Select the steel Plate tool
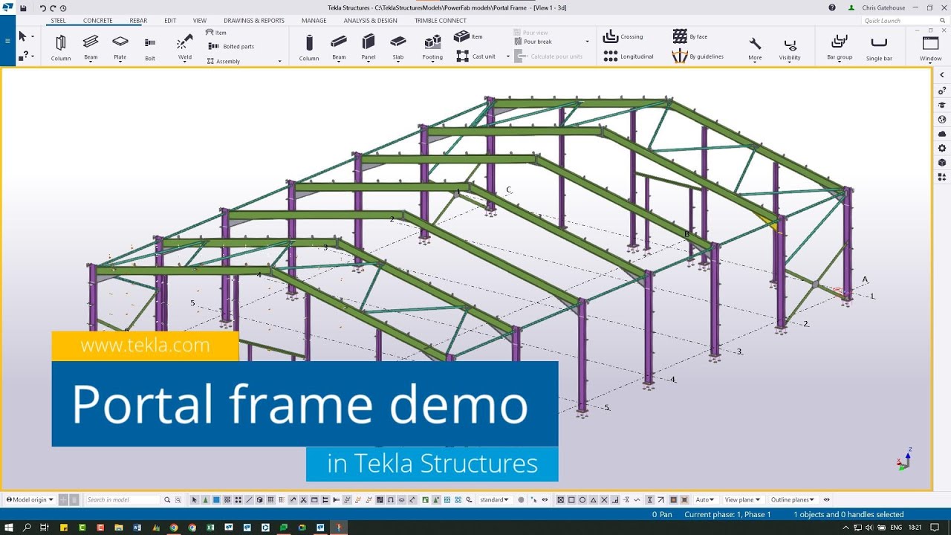 tap(120, 48)
